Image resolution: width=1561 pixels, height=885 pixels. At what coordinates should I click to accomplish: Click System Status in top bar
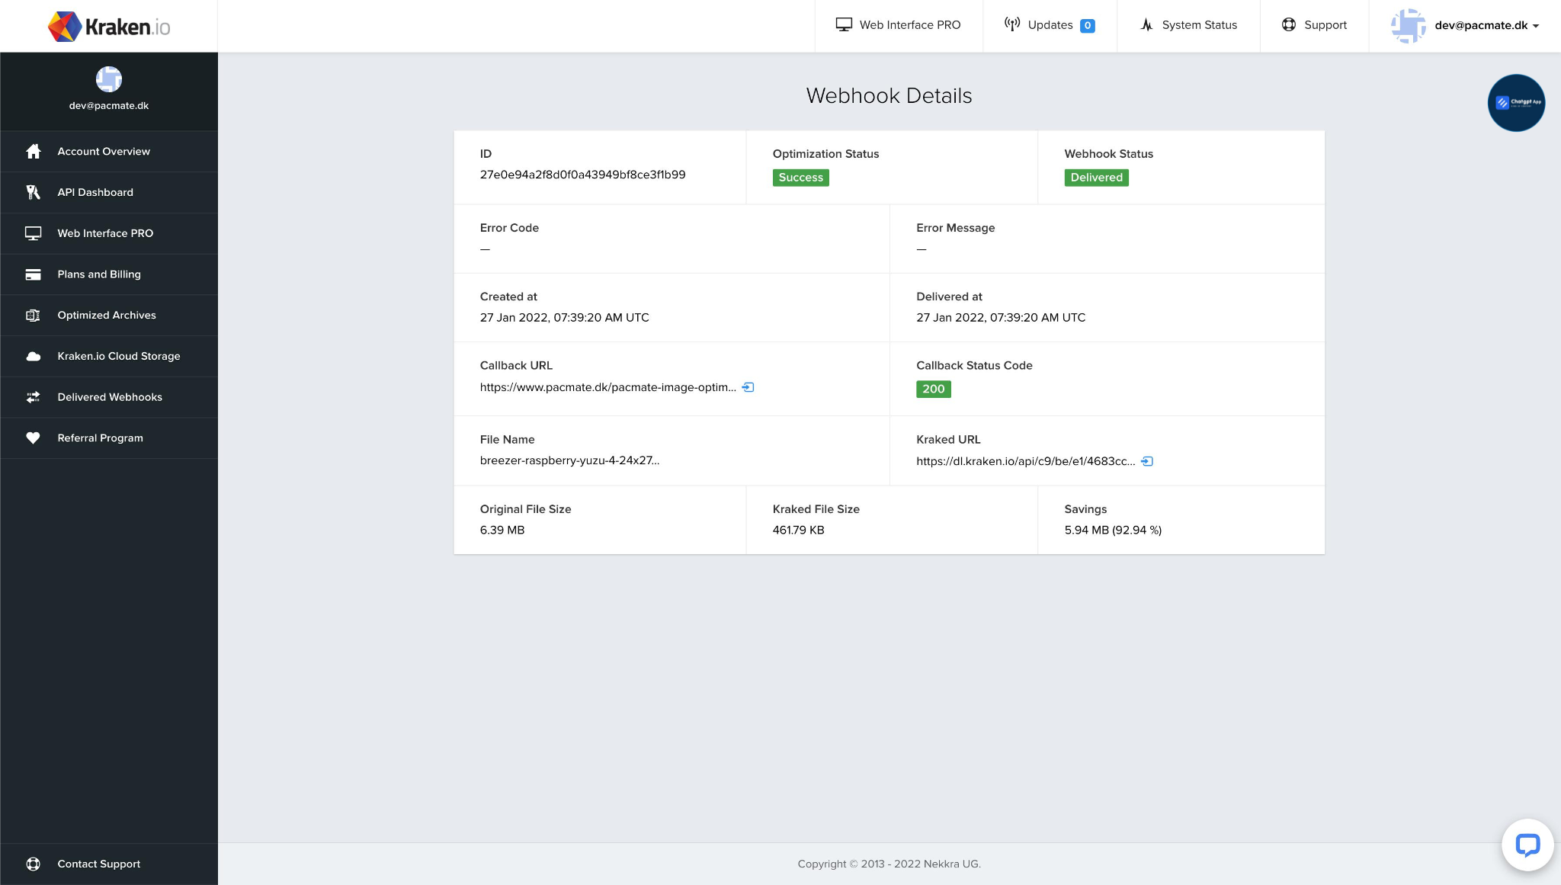pyautogui.click(x=1188, y=25)
